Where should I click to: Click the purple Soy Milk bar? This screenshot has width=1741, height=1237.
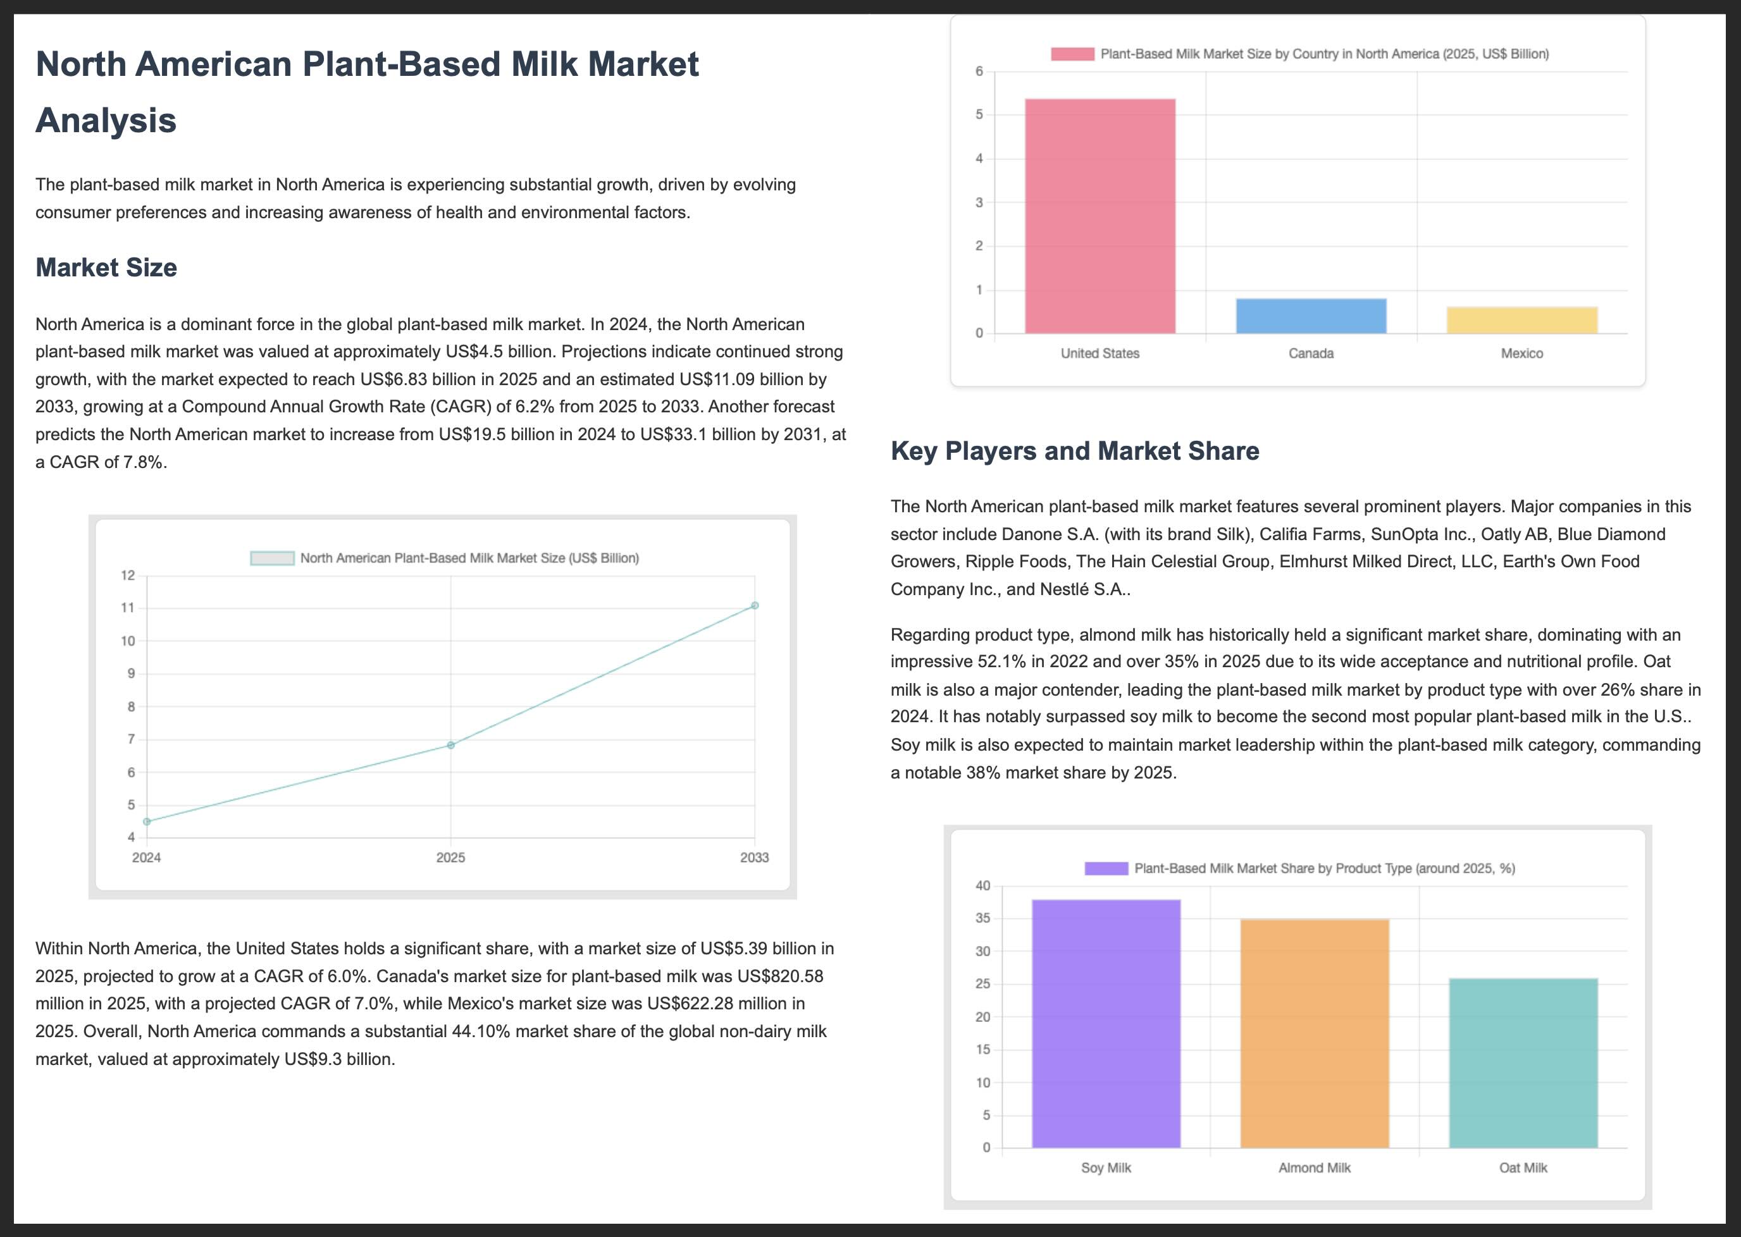point(1106,1024)
